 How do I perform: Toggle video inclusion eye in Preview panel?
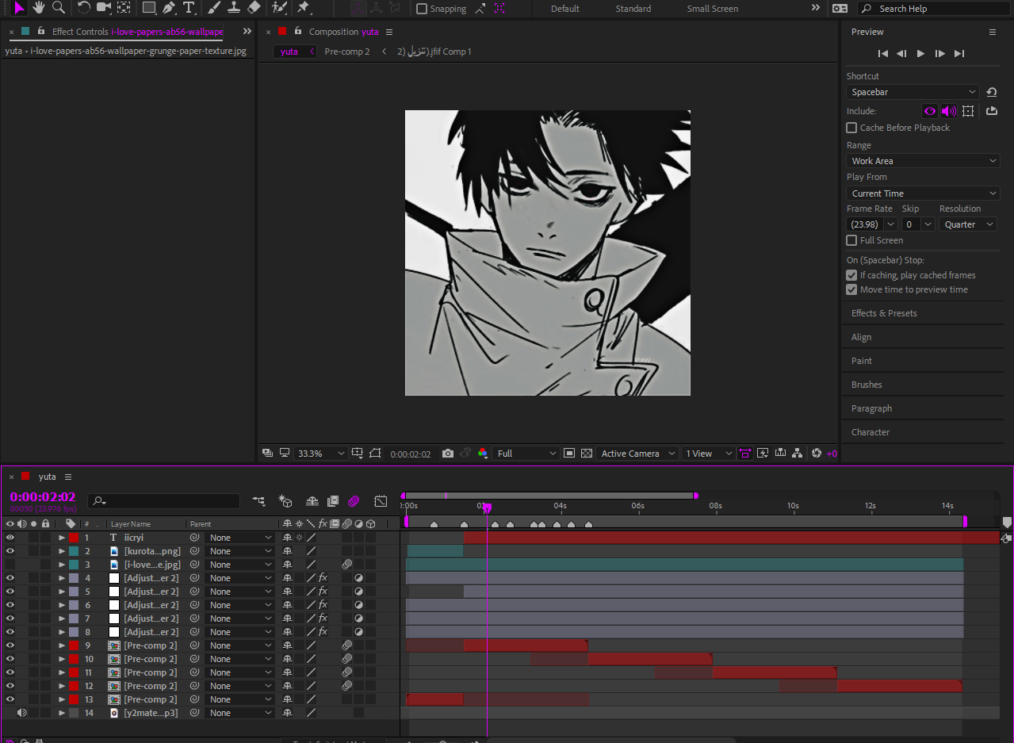click(x=930, y=111)
